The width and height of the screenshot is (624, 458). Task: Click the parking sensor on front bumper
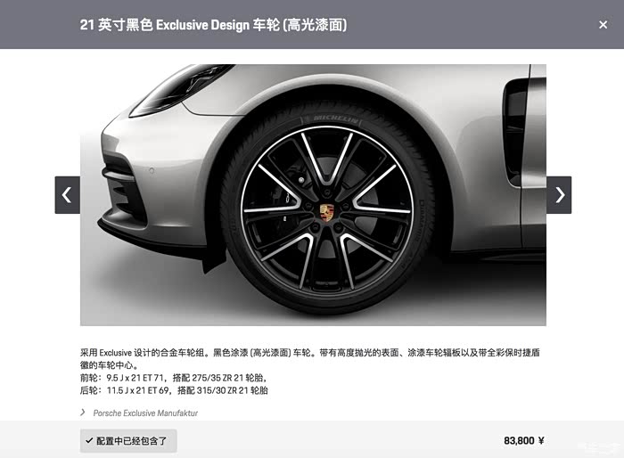152,171
